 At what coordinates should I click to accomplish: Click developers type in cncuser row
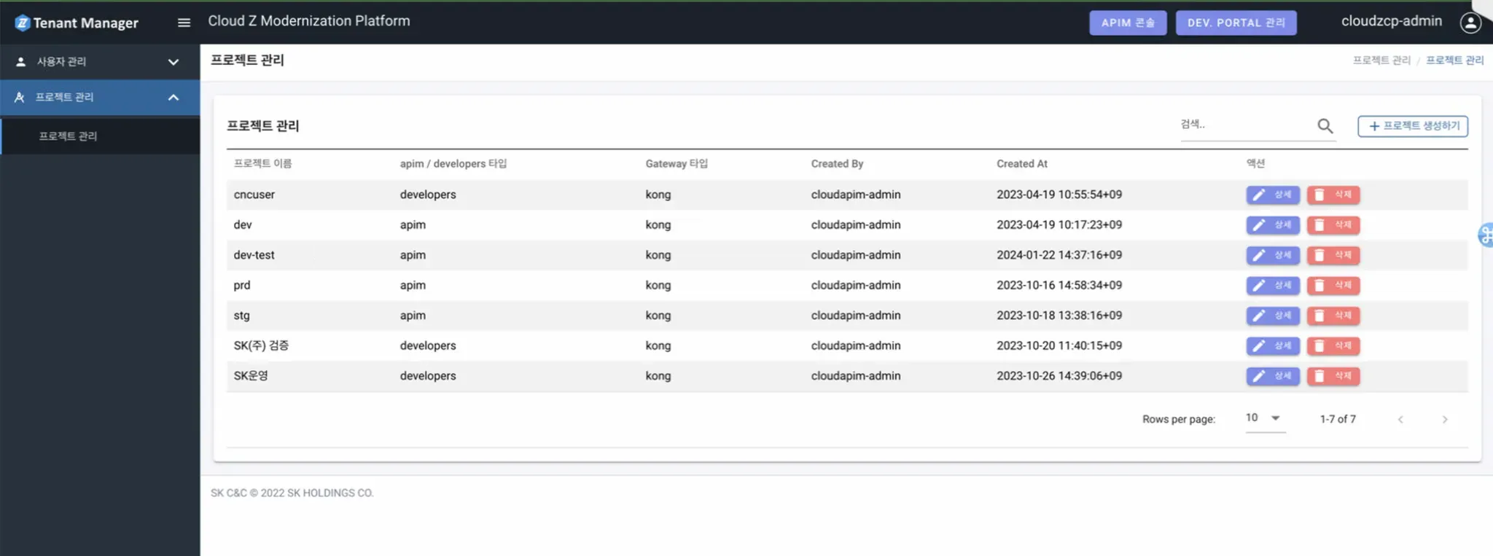click(428, 195)
